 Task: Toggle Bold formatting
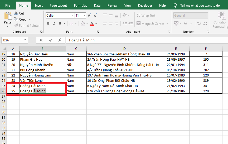[48, 23]
